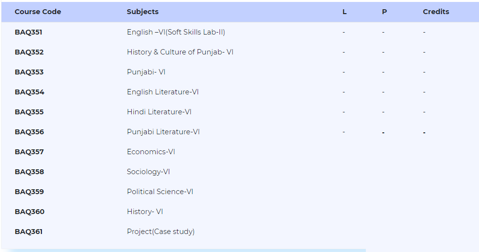Image resolution: width=479 pixels, height=252 pixels.
Task: Select course code BAQ351
Action: pos(28,32)
